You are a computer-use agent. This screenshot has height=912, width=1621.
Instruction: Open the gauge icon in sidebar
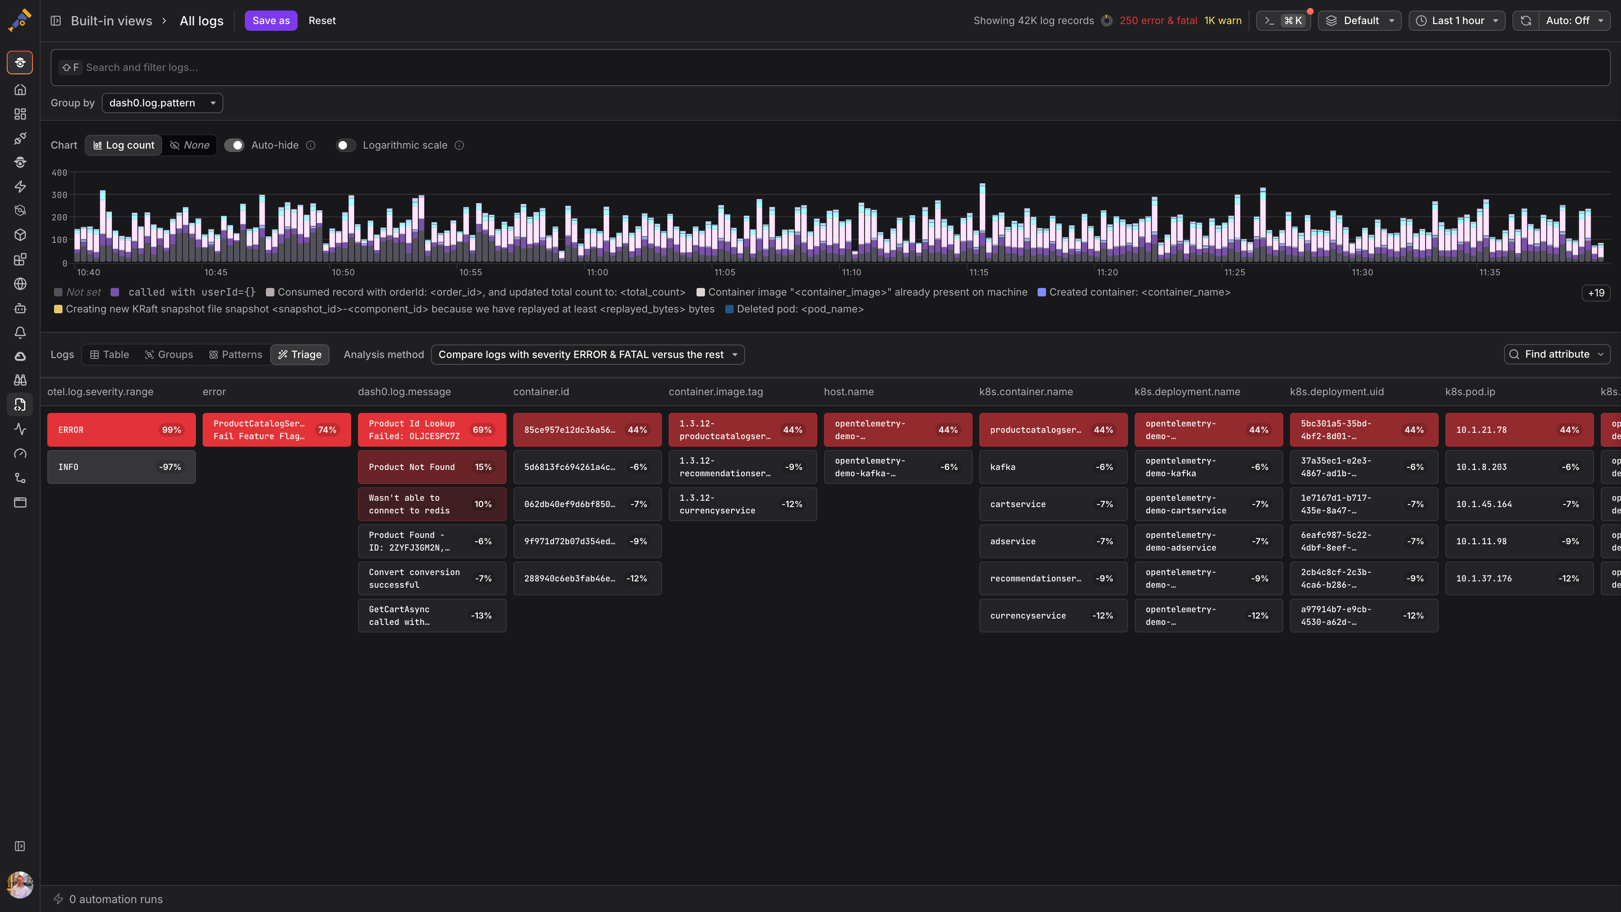tap(20, 453)
